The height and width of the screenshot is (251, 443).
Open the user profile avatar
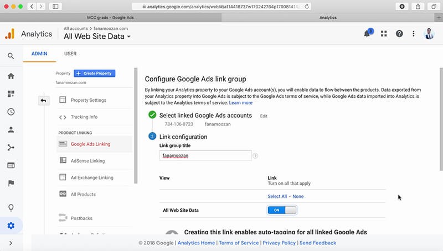coord(429,34)
